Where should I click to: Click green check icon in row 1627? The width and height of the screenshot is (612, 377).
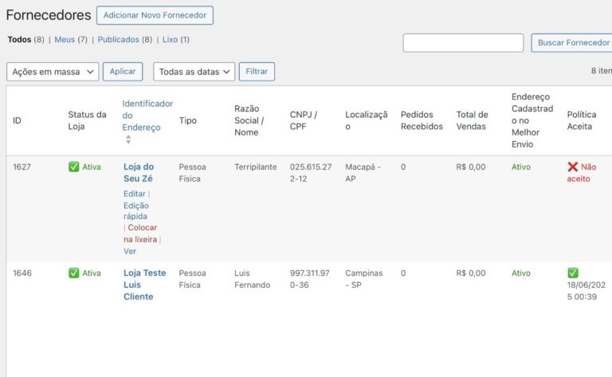click(74, 167)
